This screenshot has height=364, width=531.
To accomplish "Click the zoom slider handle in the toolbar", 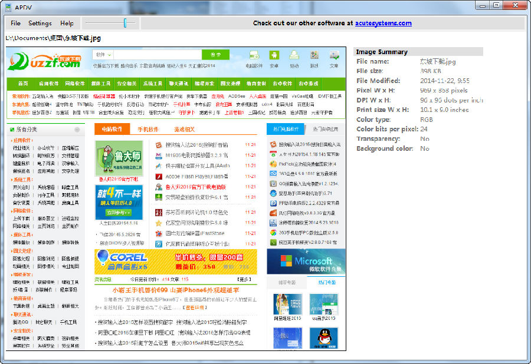I will coord(125,23).
